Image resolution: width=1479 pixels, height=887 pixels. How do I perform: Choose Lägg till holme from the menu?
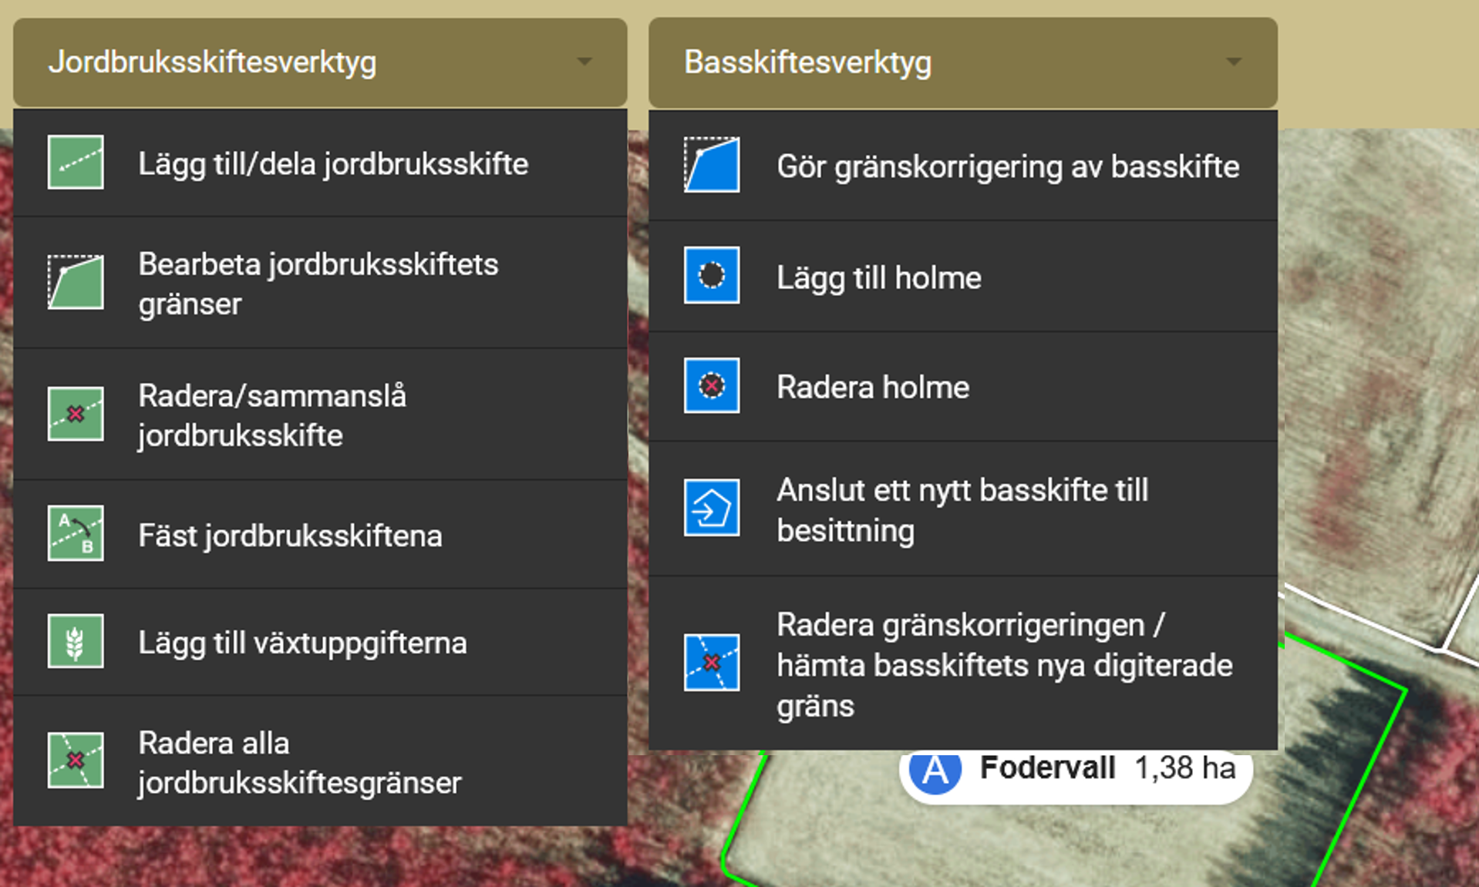point(878,276)
